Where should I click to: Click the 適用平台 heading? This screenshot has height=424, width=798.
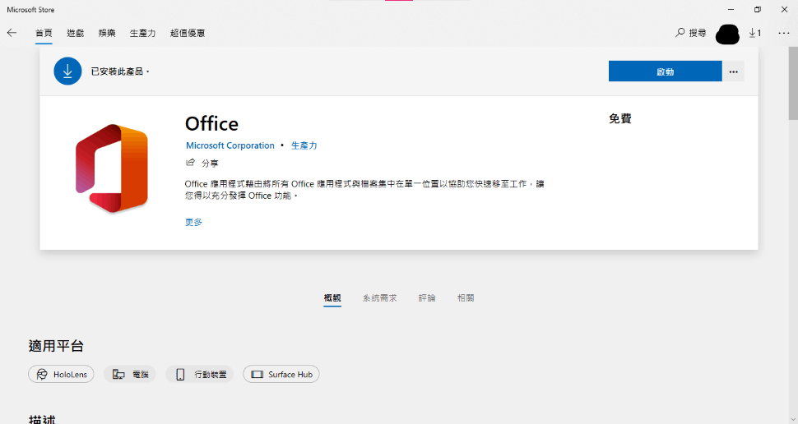tap(56, 346)
